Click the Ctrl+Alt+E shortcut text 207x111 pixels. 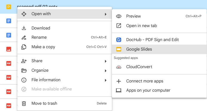point(99,37)
